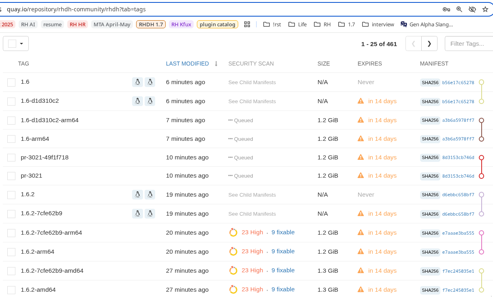This screenshot has width=493, height=297.
Task: Click second penguin icon in 1.6.2 row
Action: 150,195
